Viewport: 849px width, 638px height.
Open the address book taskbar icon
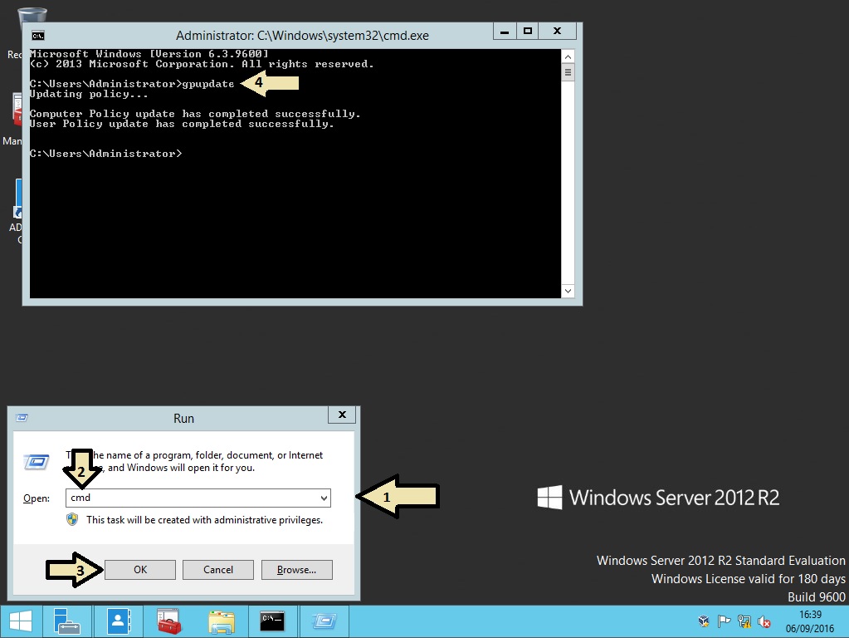118,621
